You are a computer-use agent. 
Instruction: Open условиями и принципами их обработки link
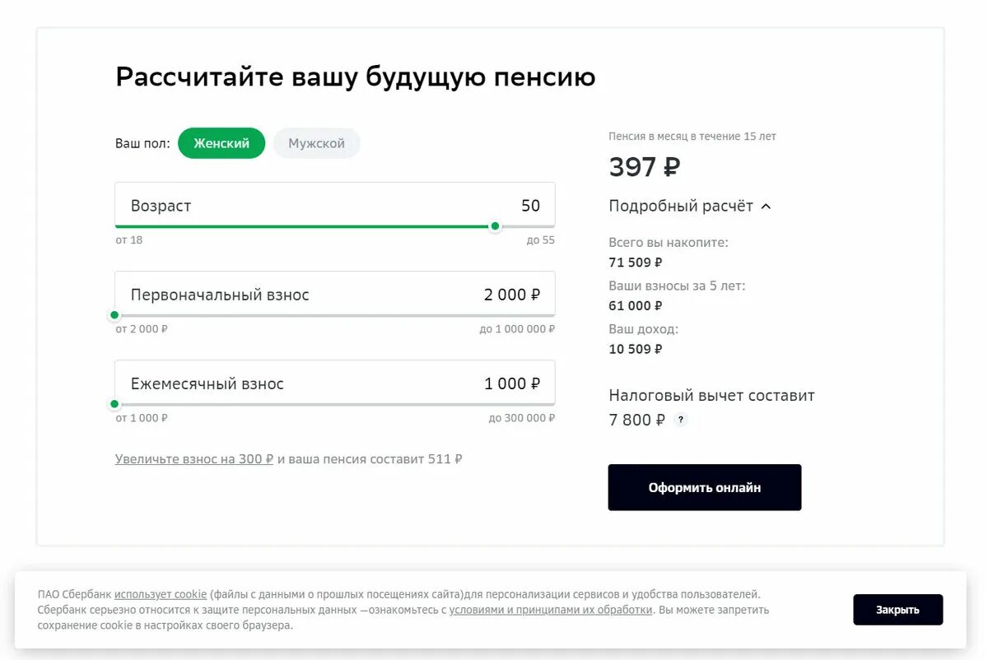click(x=551, y=610)
